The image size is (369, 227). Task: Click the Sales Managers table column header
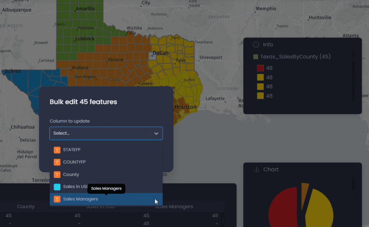[174, 206]
